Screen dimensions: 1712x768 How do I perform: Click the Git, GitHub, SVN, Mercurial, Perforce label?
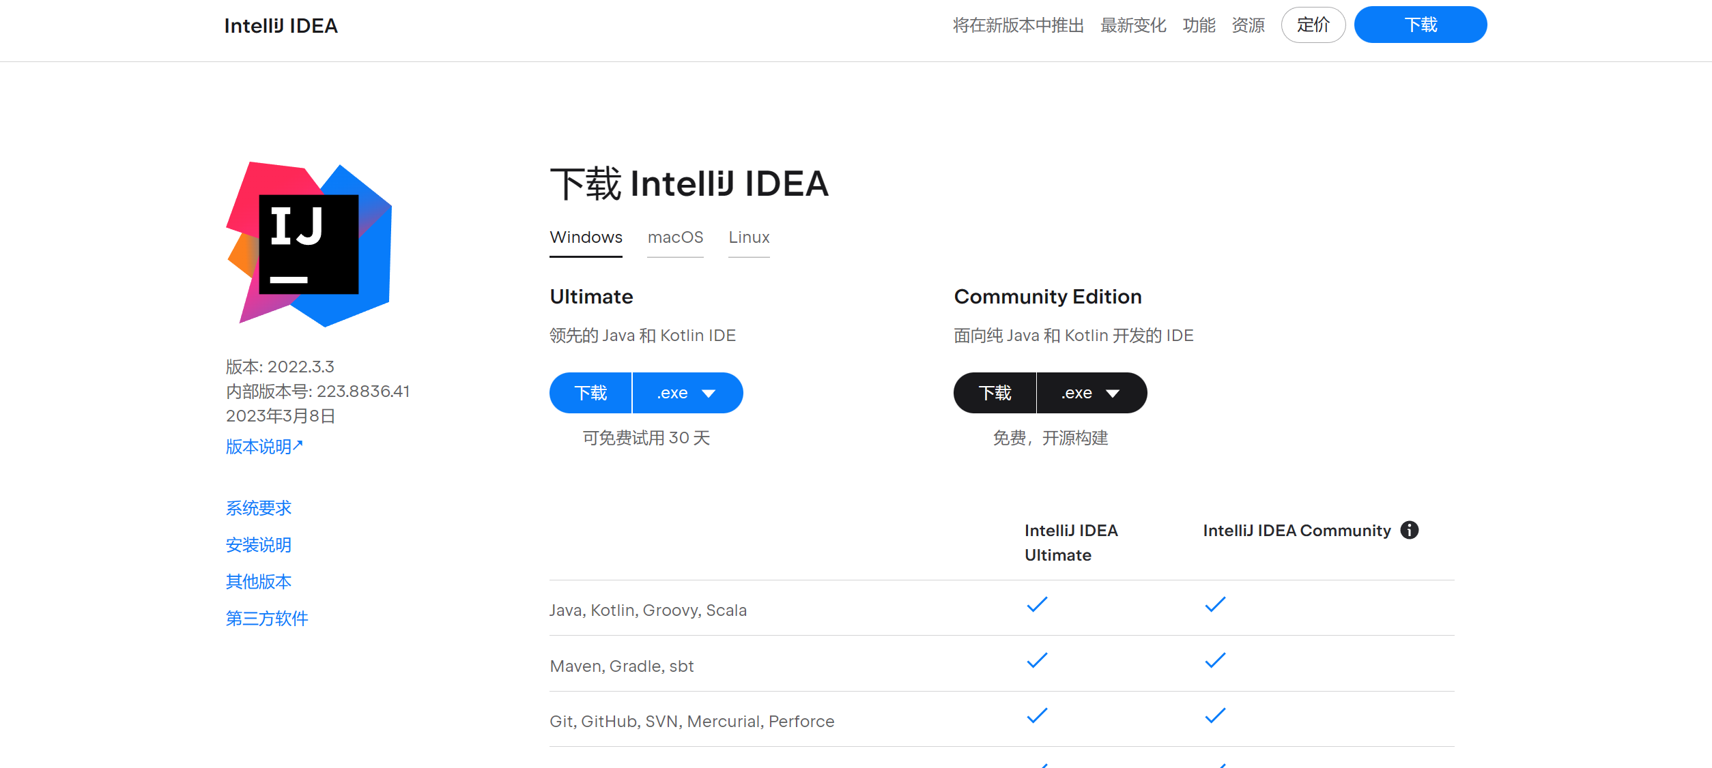(x=692, y=722)
